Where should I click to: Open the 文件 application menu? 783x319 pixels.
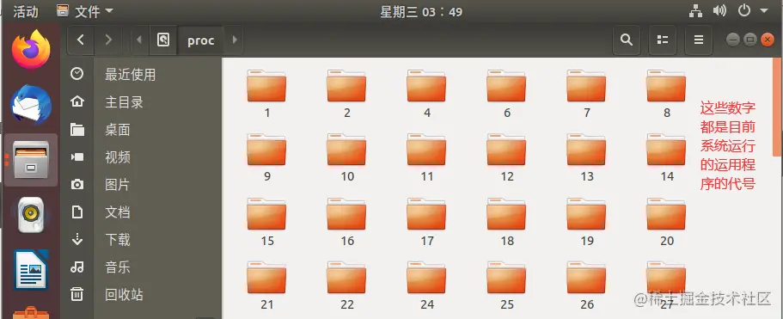(84, 11)
